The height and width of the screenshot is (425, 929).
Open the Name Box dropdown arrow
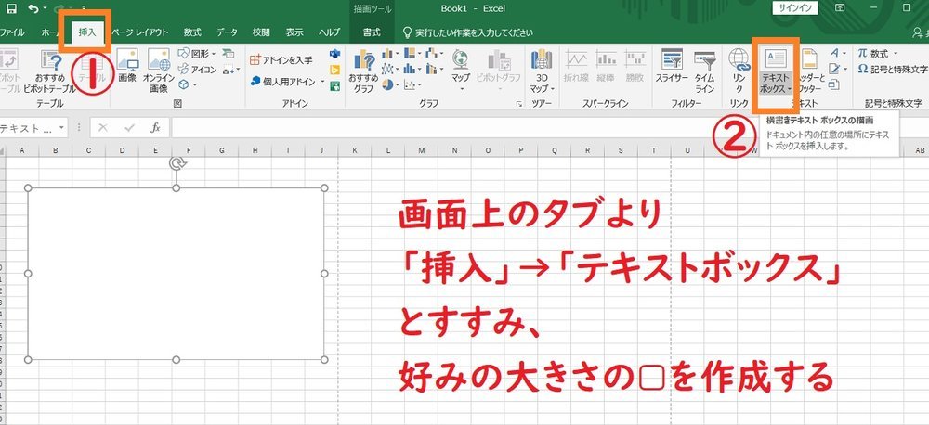(x=62, y=127)
